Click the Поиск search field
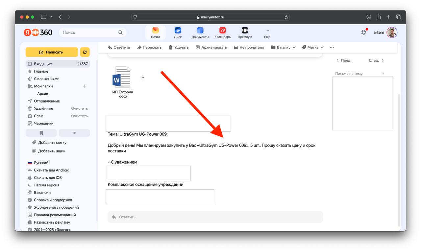Image resolution: width=421 pixels, height=251 pixels. pos(92,33)
